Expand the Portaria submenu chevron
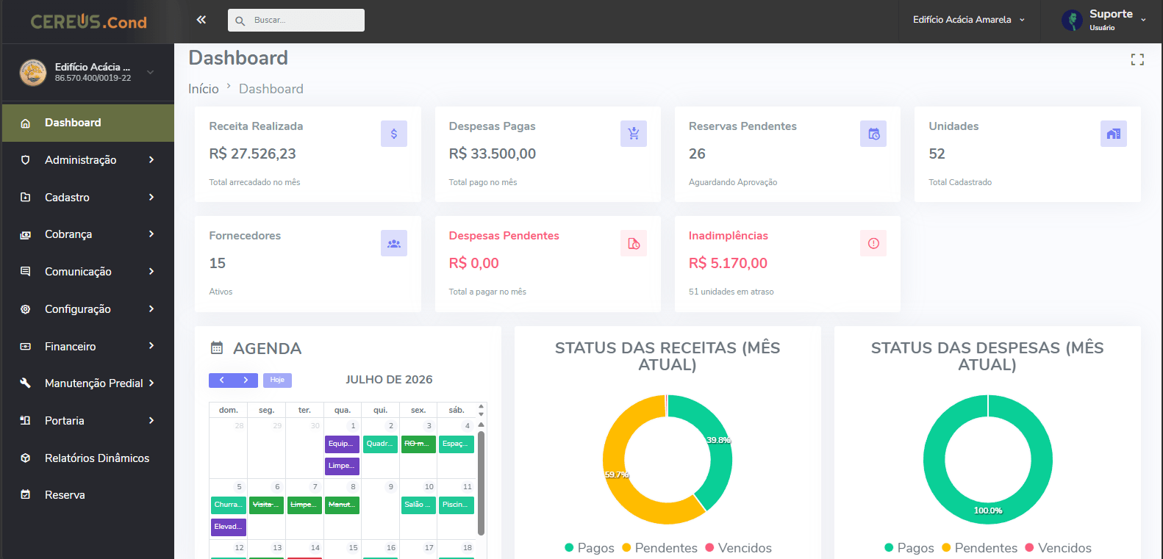 pyautogui.click(x=151, y=420)
